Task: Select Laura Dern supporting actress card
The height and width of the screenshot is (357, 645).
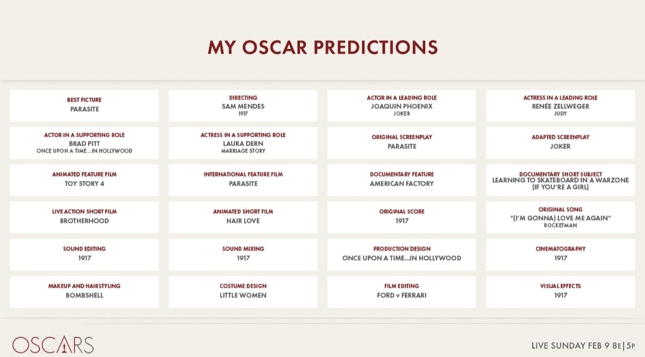Action: (243, 143)
